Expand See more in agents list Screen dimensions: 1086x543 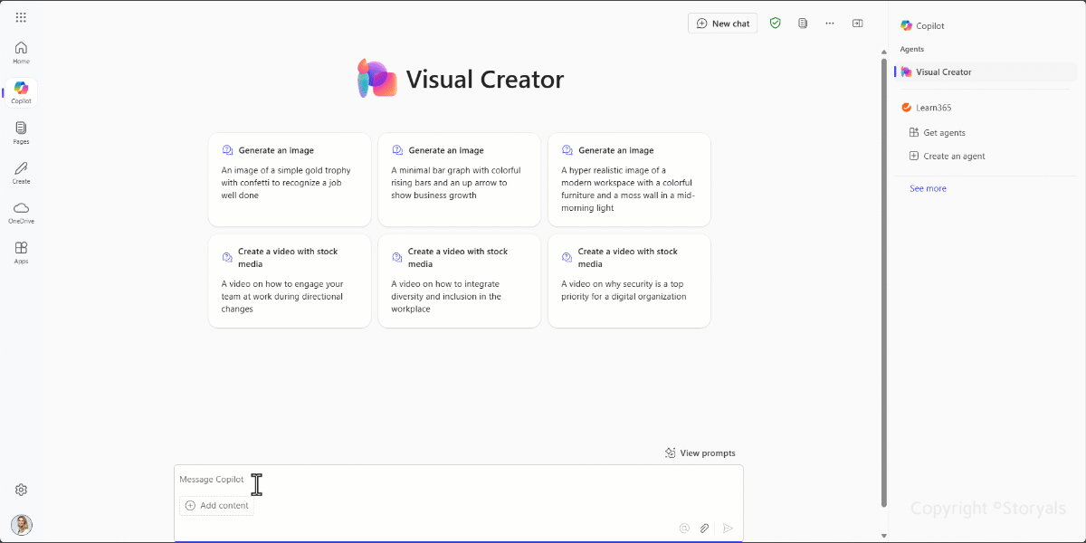tap(928, 188)
